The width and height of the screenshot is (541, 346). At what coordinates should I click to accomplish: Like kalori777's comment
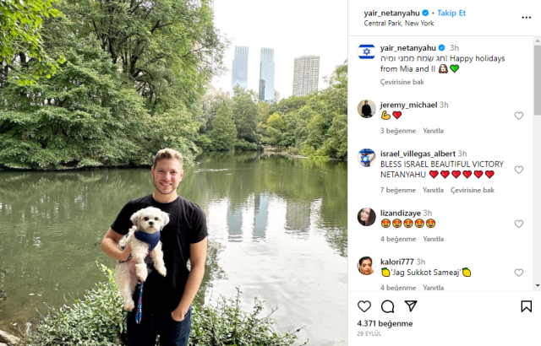click(518, 273)
